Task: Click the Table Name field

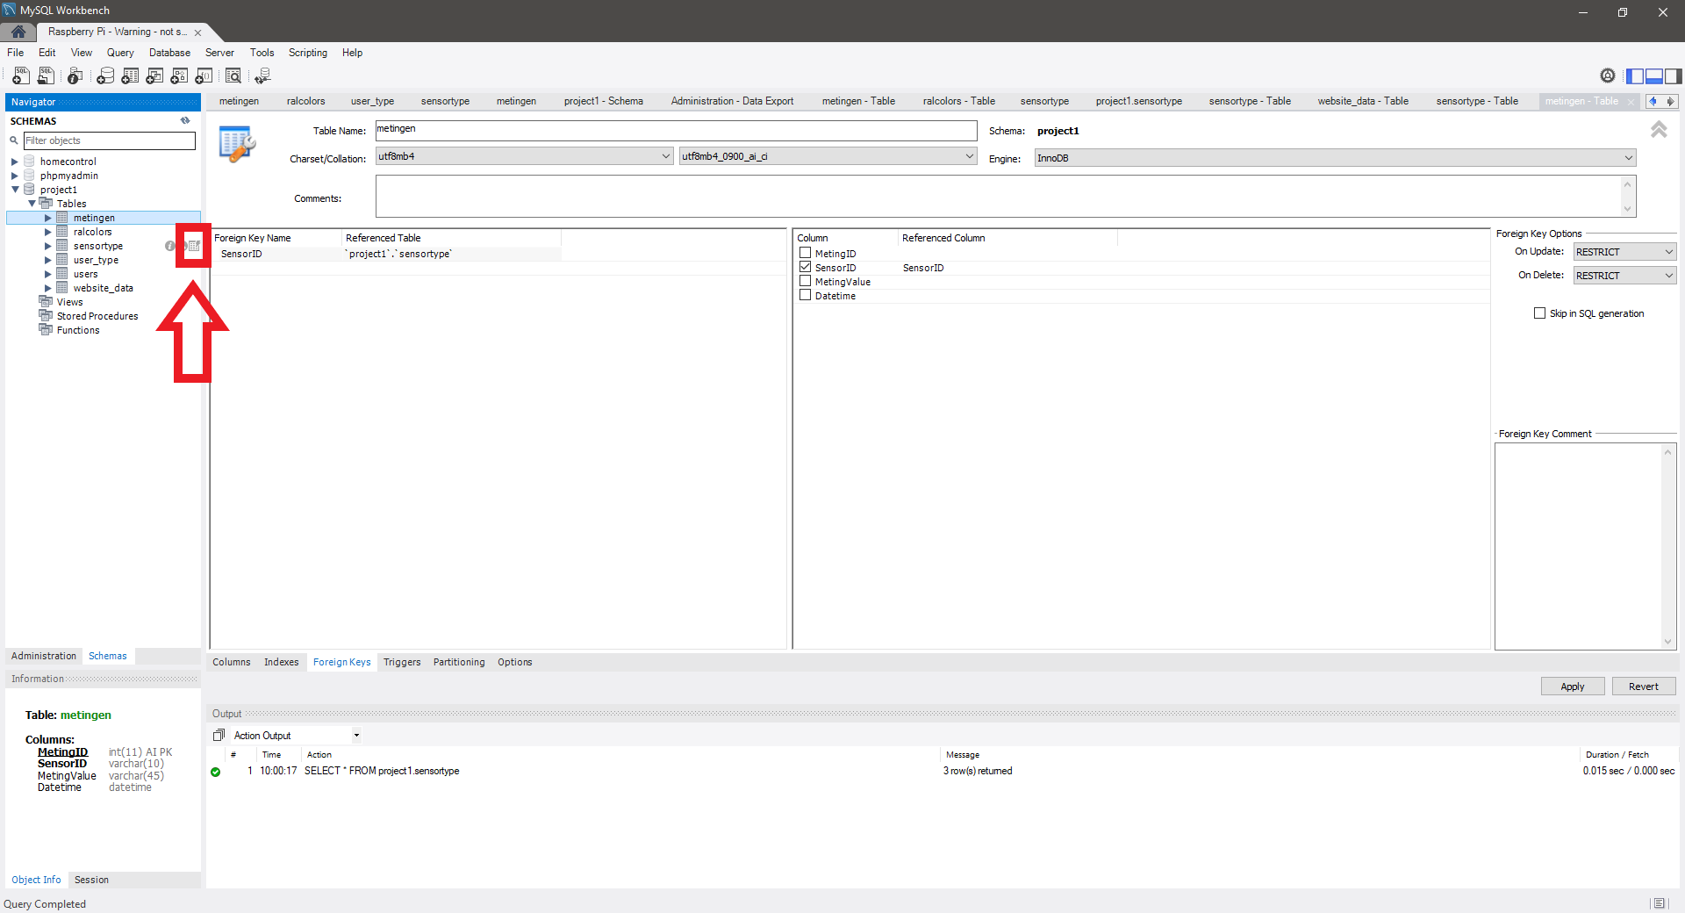Action: click(676, 130)
